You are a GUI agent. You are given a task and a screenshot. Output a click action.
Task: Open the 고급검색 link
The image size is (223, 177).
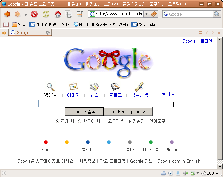click(x=116, y=121)
